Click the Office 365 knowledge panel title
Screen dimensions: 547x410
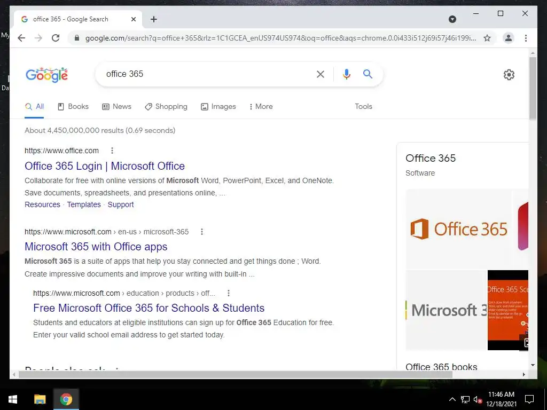pos(431,158)
